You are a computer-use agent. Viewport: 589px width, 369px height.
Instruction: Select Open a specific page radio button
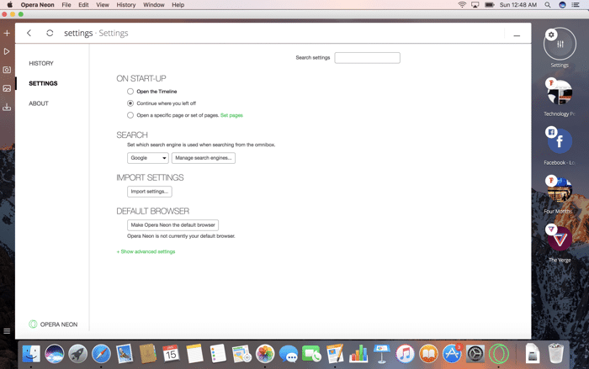tap(130, 115)
